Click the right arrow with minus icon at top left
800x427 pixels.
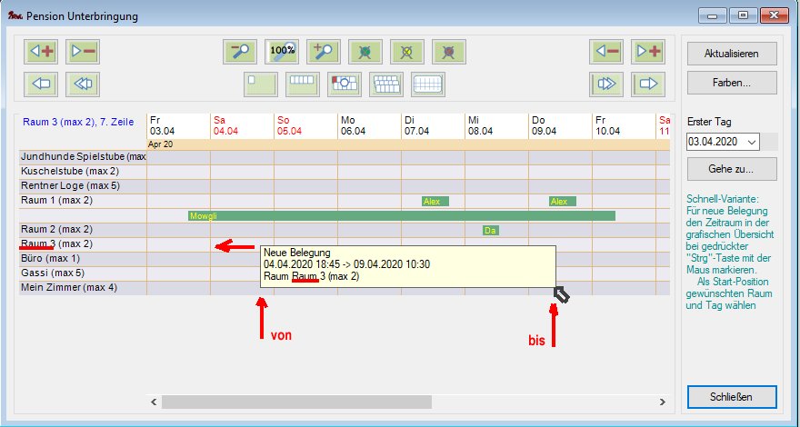[83, 51]
